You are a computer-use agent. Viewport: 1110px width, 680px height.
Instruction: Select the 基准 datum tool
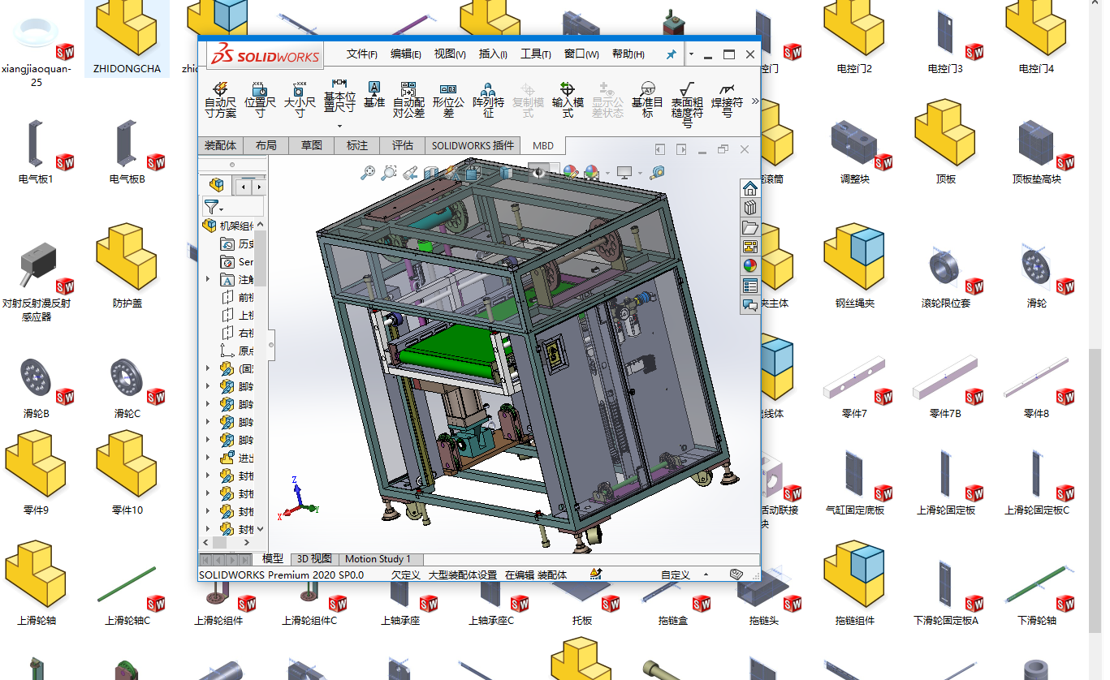pyautogui.click(x=374, y=94)
